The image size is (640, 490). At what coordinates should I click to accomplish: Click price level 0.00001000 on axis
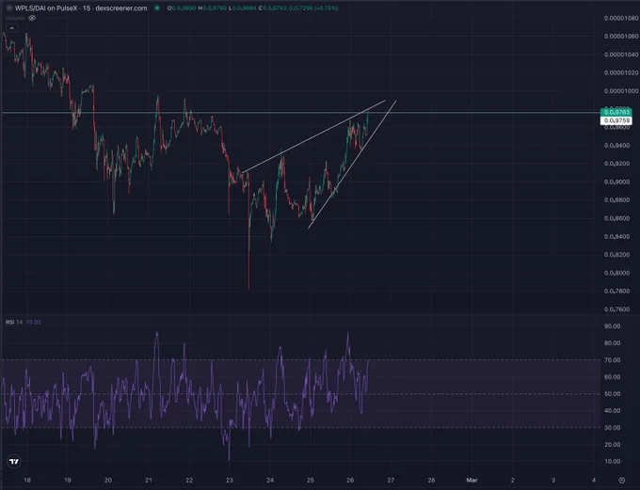click(x=621, y=91)
